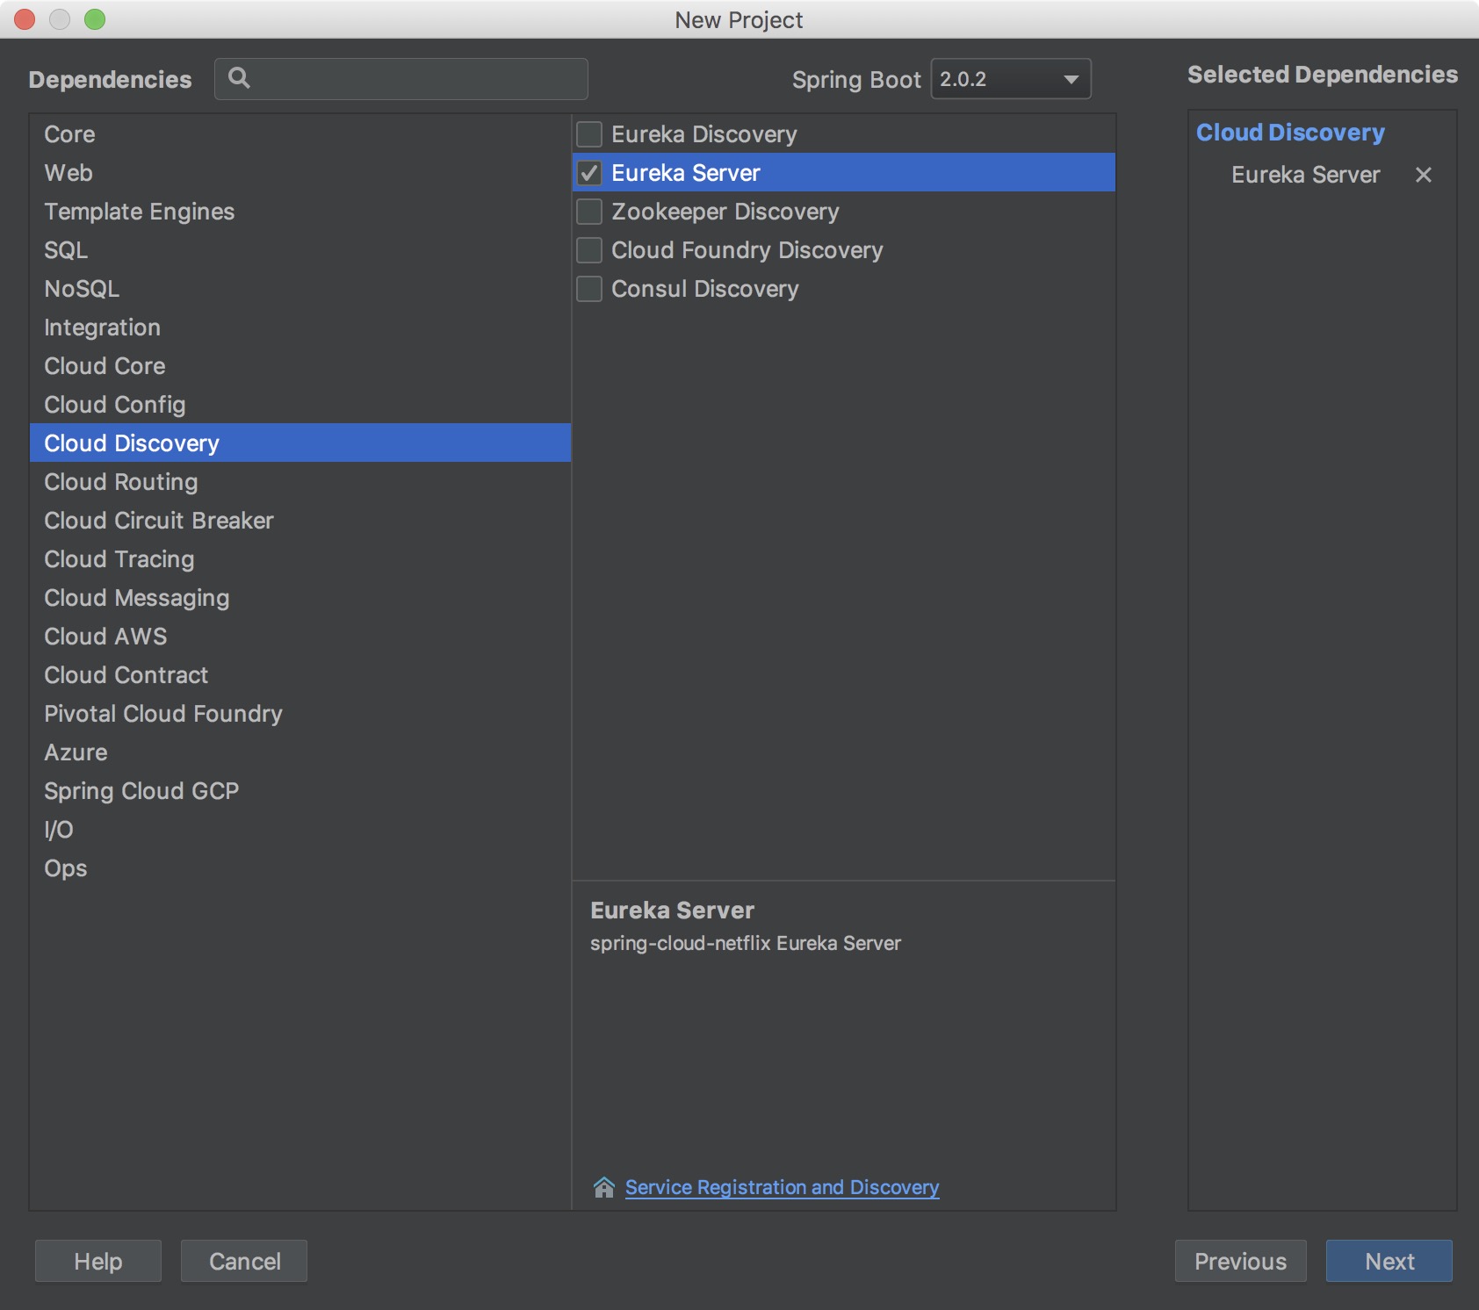Select the Cloud Contract category
This screenshot has width=1479, height=1310.
[300, 675]
